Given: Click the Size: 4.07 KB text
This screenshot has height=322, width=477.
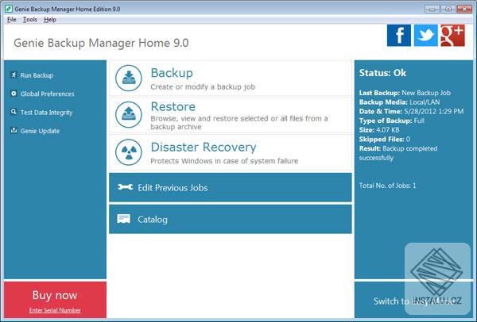Looking at the screenshot, I should pyautogui.click(x=379, y=130).
